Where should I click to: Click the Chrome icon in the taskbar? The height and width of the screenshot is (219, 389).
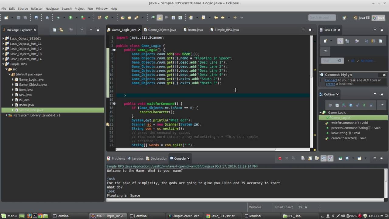pyautogui.click(x=40, y=216)
